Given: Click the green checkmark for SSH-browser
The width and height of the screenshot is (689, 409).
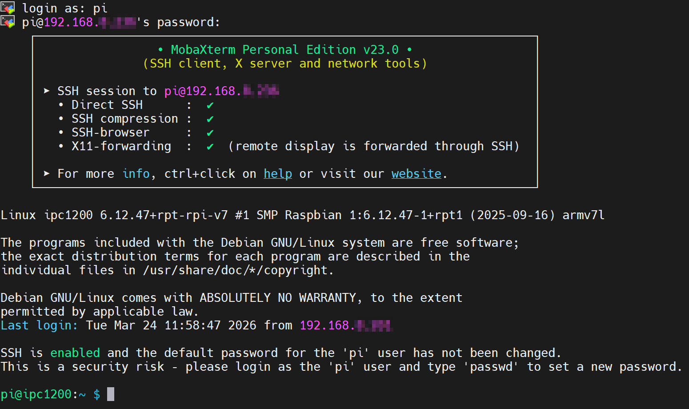Looking at the screenshot, I should click(x=210, y=133).
